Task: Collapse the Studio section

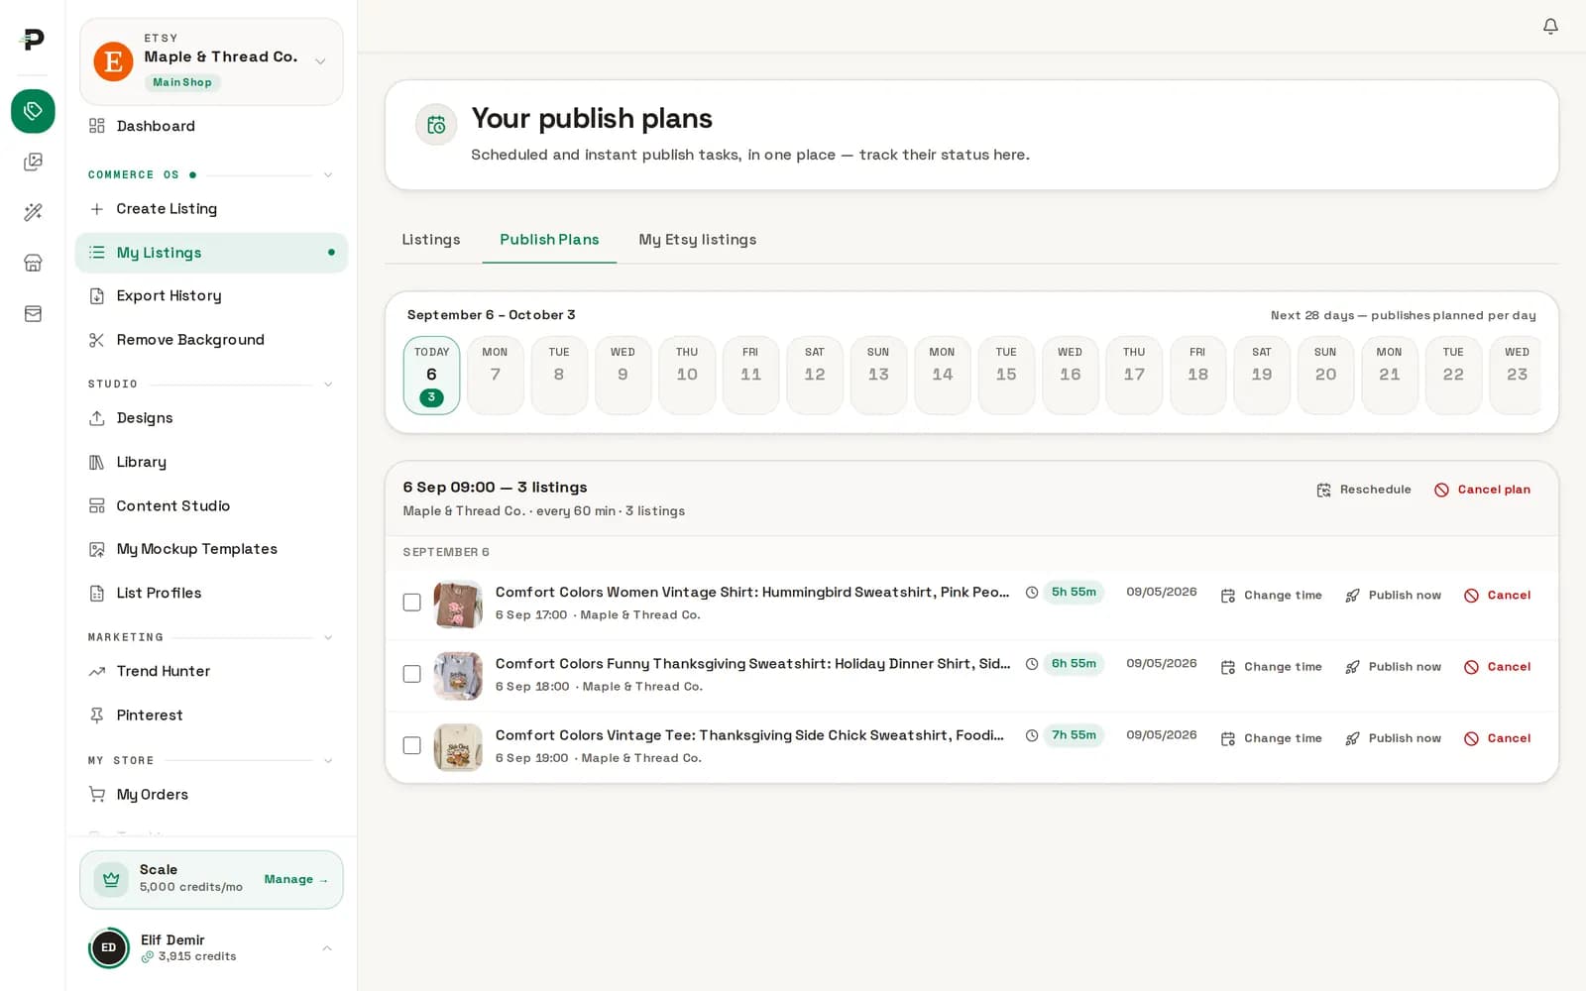Action: coord(328,385)
